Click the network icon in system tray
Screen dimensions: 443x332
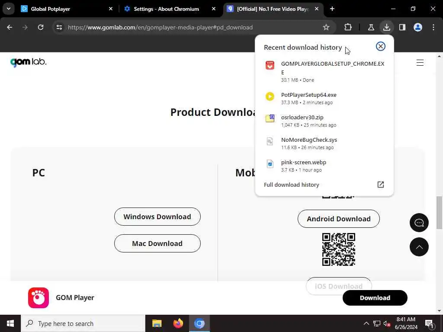[x=377, y=323]
